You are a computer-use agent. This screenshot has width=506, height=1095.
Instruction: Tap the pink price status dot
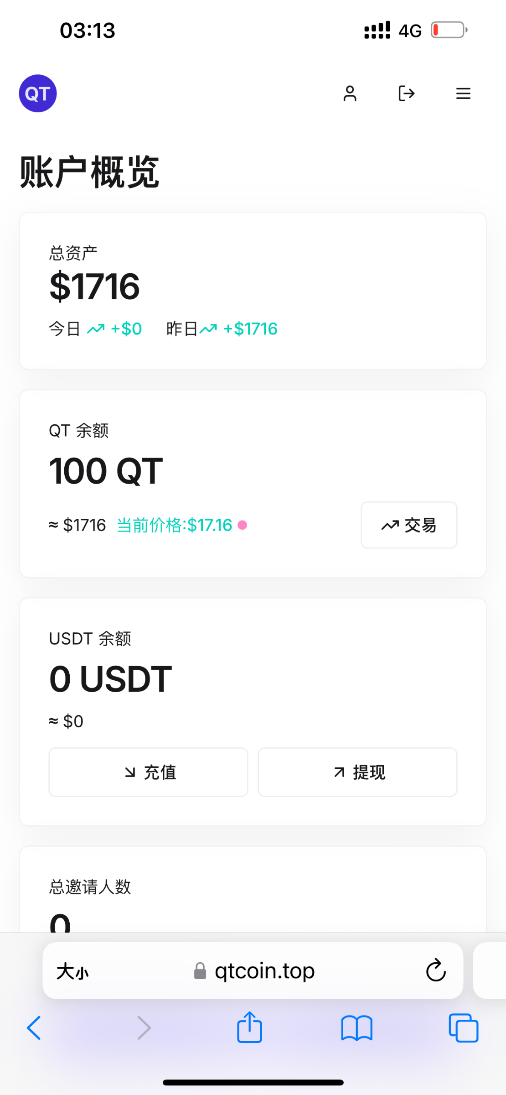tap(243, 525)
